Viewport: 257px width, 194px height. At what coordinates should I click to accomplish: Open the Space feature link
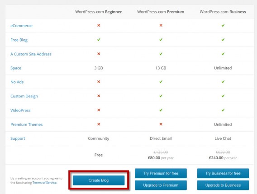click(16, 68)
